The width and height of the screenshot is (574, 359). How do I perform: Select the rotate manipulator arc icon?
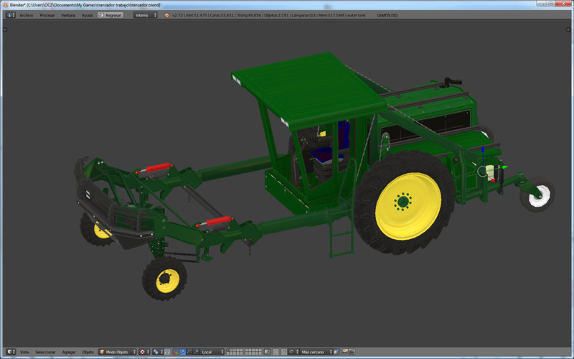click(x=189, y=352)
